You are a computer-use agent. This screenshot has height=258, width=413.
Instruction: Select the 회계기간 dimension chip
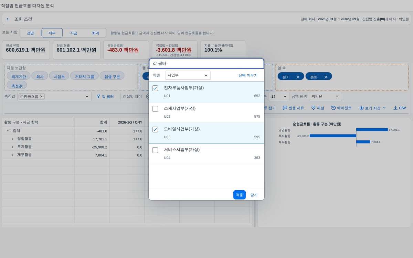tap(19, 76)
